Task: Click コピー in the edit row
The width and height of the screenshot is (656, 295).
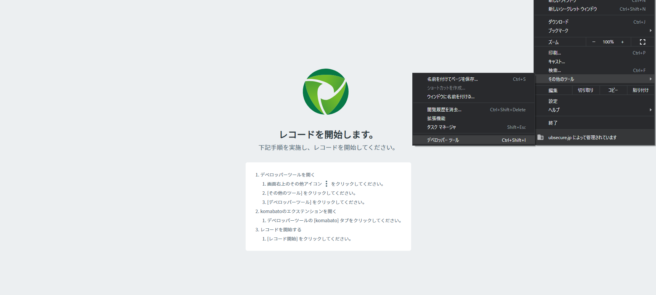Action: (613, 90)
